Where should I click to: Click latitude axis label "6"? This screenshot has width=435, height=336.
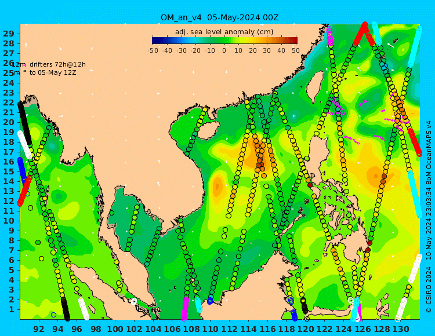click(11, 260)
